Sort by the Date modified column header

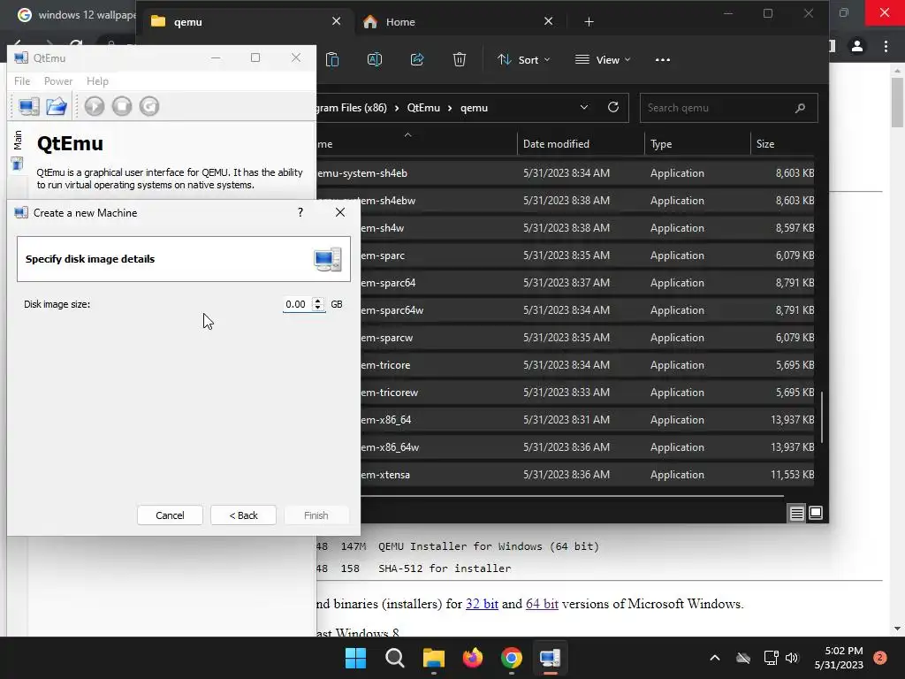581,144
